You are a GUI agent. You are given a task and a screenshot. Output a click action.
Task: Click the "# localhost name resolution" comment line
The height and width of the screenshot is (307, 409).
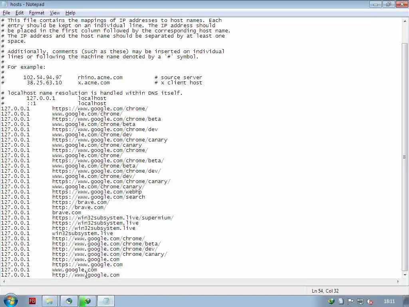click(92, 93)
